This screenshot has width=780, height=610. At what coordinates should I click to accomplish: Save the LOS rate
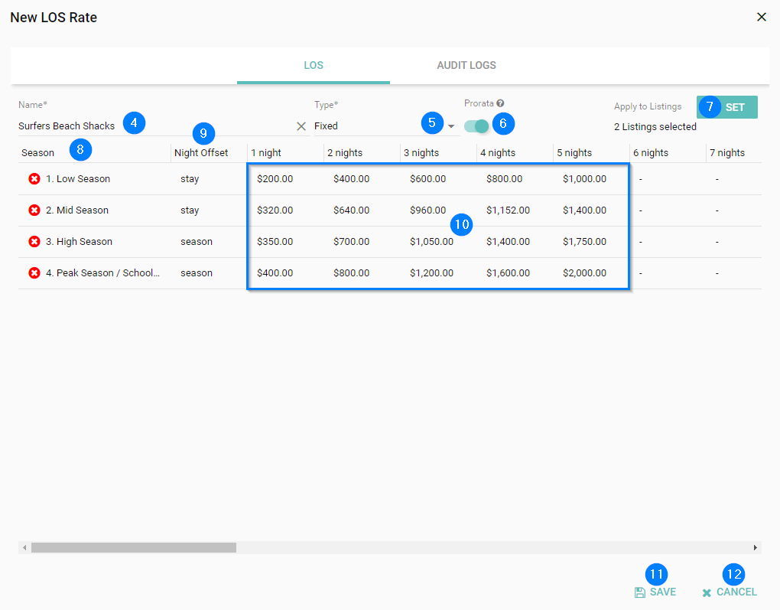pyautogui.click(x=655, y=592)
